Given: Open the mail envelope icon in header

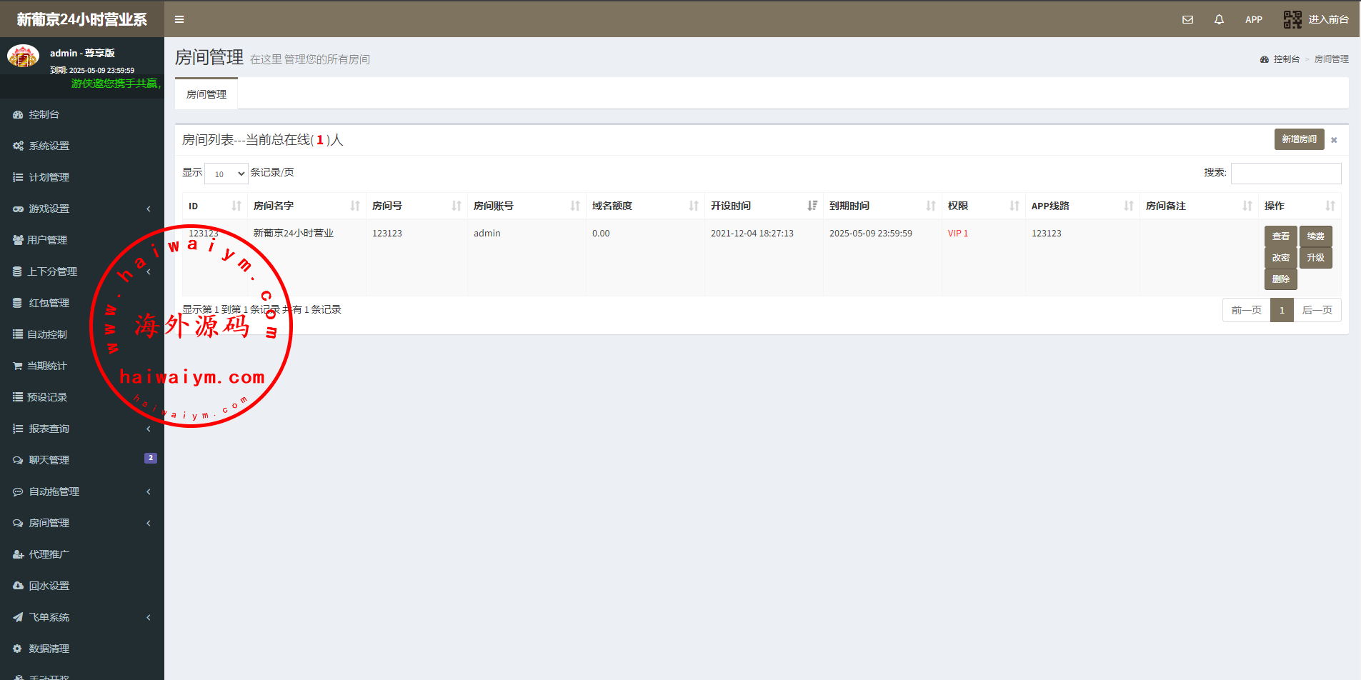Looking at the screenshot, I should point(1187,19).
